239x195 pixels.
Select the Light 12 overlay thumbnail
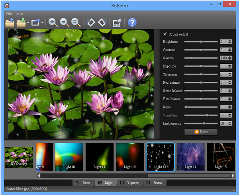click(130, 157)
